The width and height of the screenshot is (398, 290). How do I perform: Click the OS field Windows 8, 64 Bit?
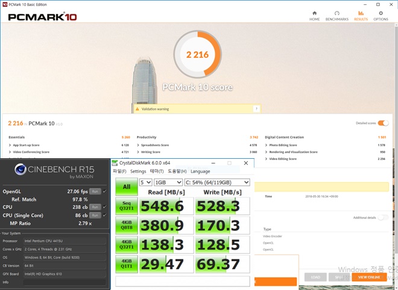65,258
